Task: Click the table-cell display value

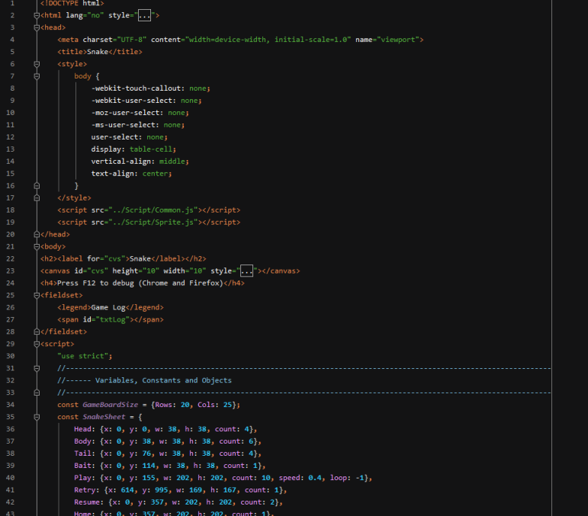Action: tap(151, 149)
